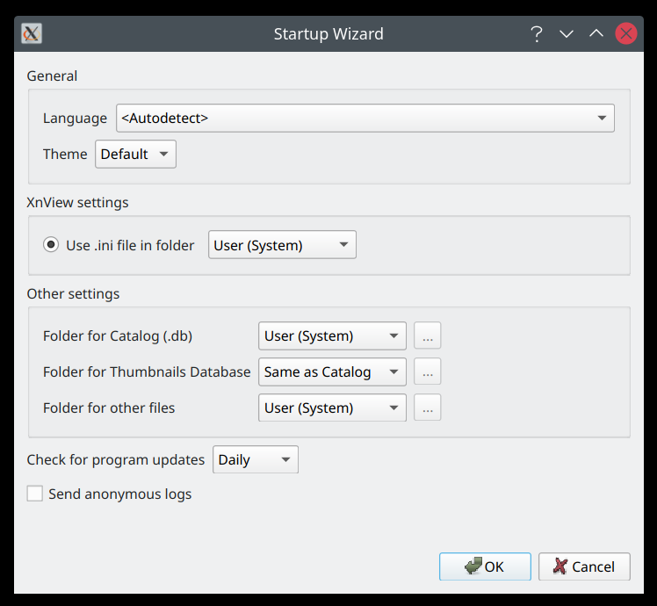Image resolution: width=657 pixels, height=606 pixels.
Task: Open the Folder for other files dropdown
Action: pos(332,408)
